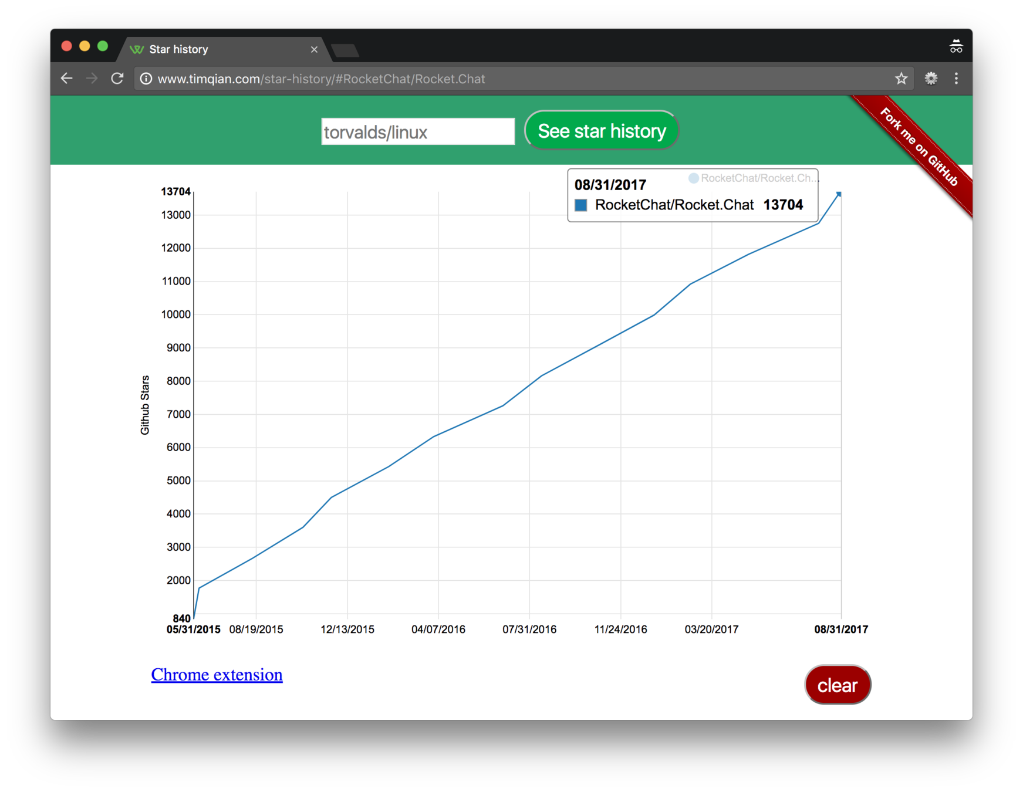Open the Chrome extension link
The width and height of the screenshot is (1023, 792).
tap(217, 675)
